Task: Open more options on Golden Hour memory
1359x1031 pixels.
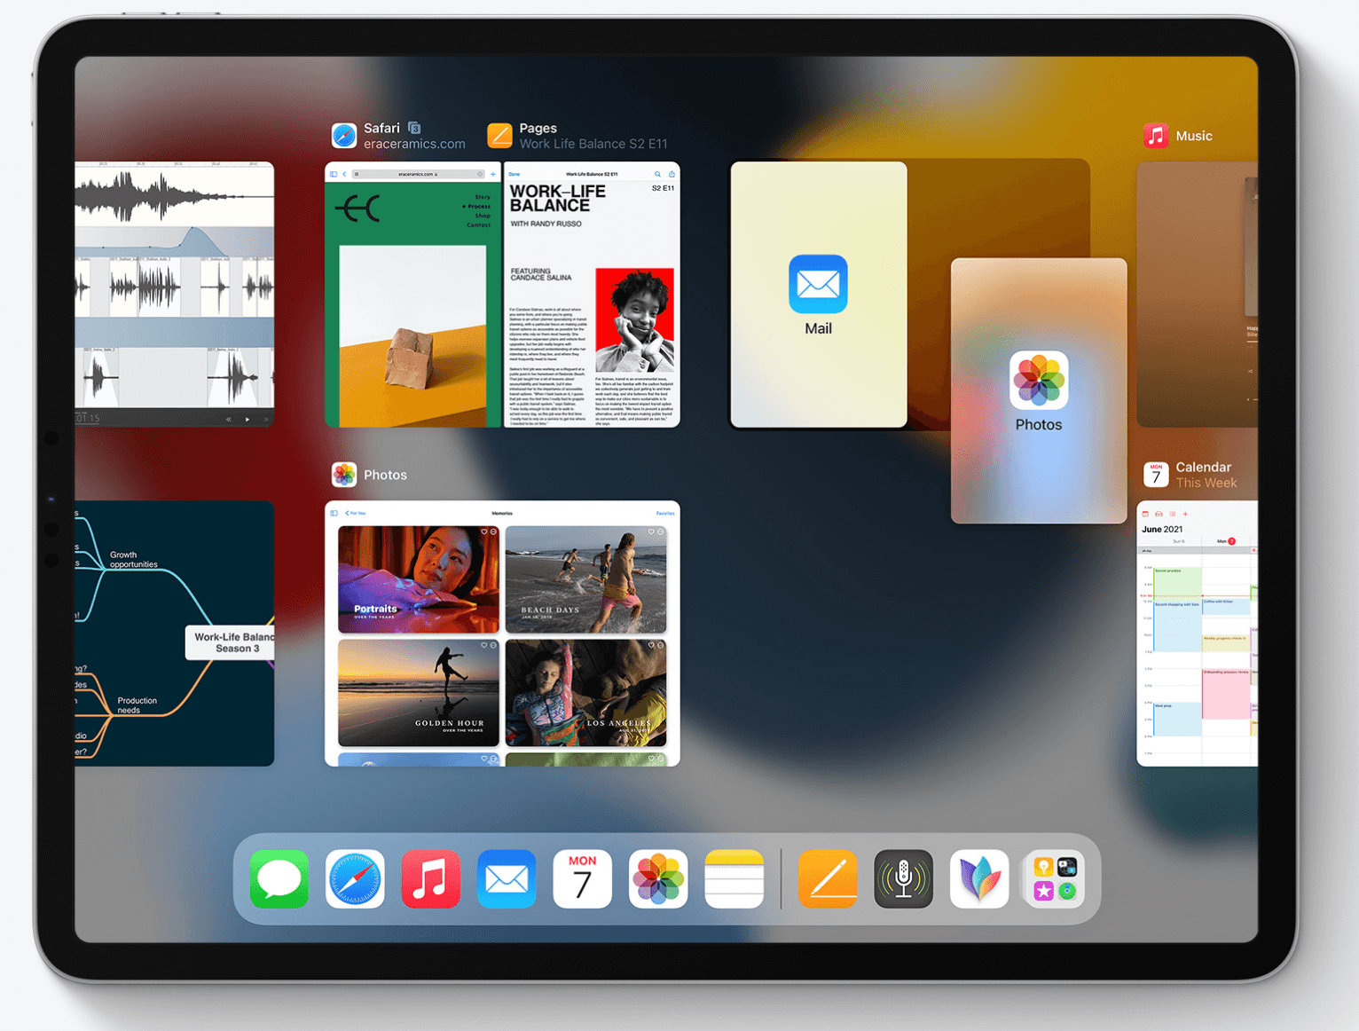Action: click(494, 645)
